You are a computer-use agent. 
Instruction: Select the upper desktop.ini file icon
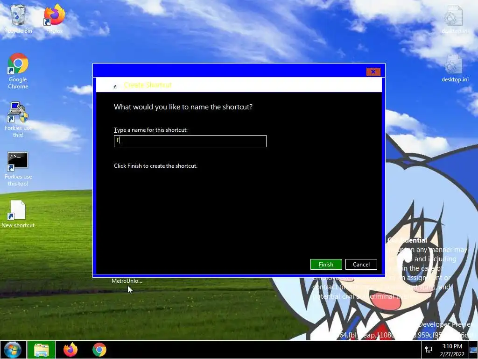click(x=455, y=19)
